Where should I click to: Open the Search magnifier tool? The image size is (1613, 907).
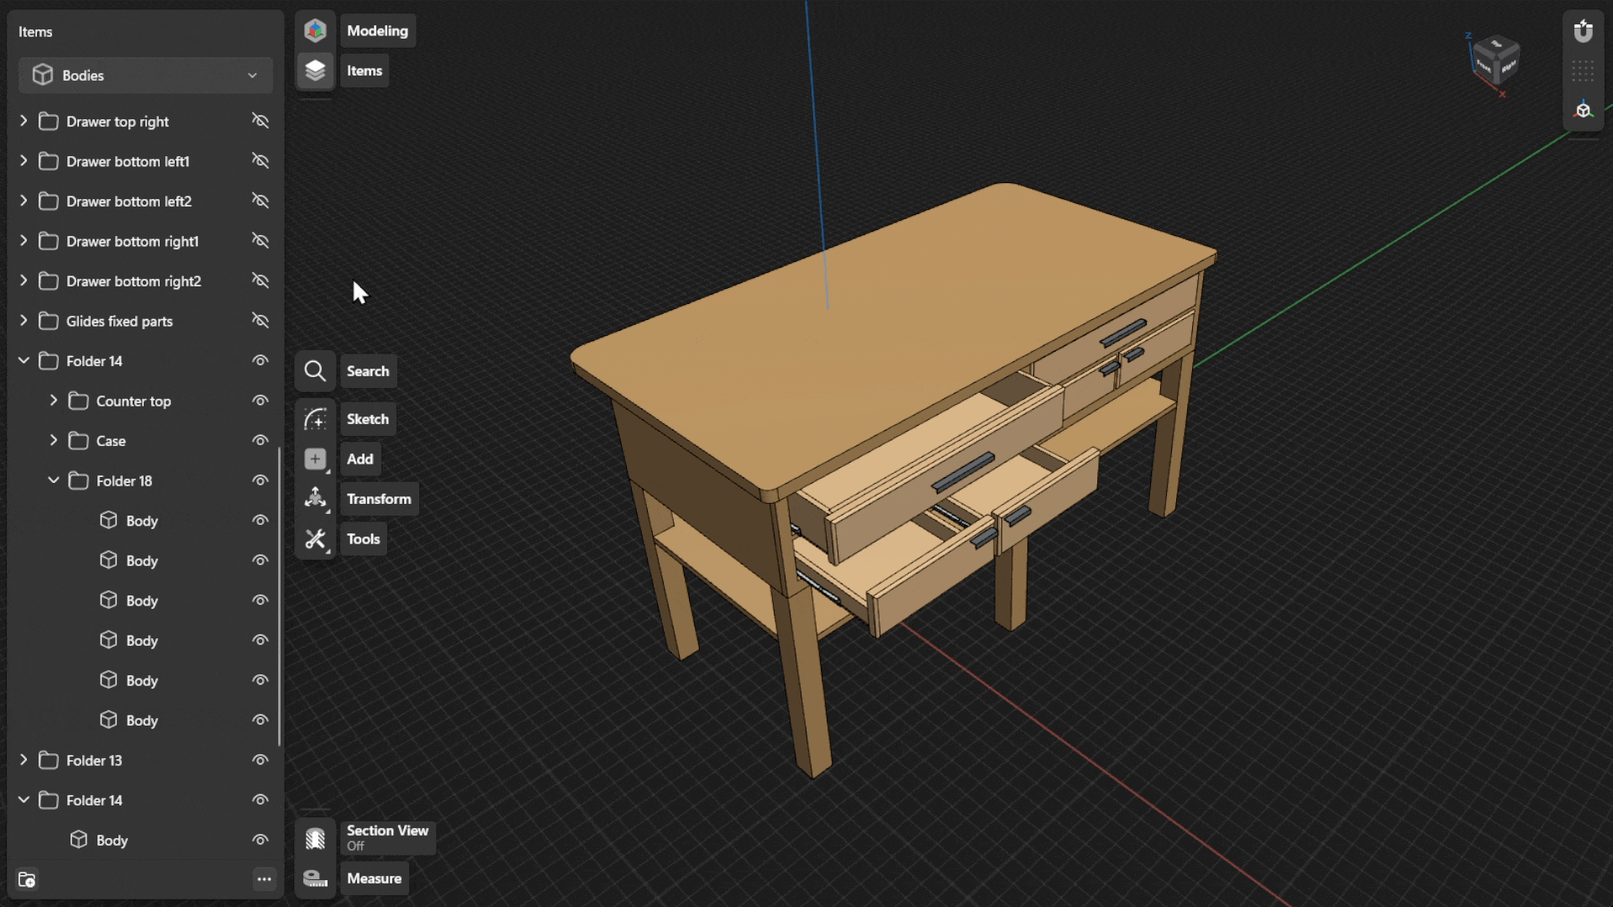pyautogui.click(x=315, y=371)
